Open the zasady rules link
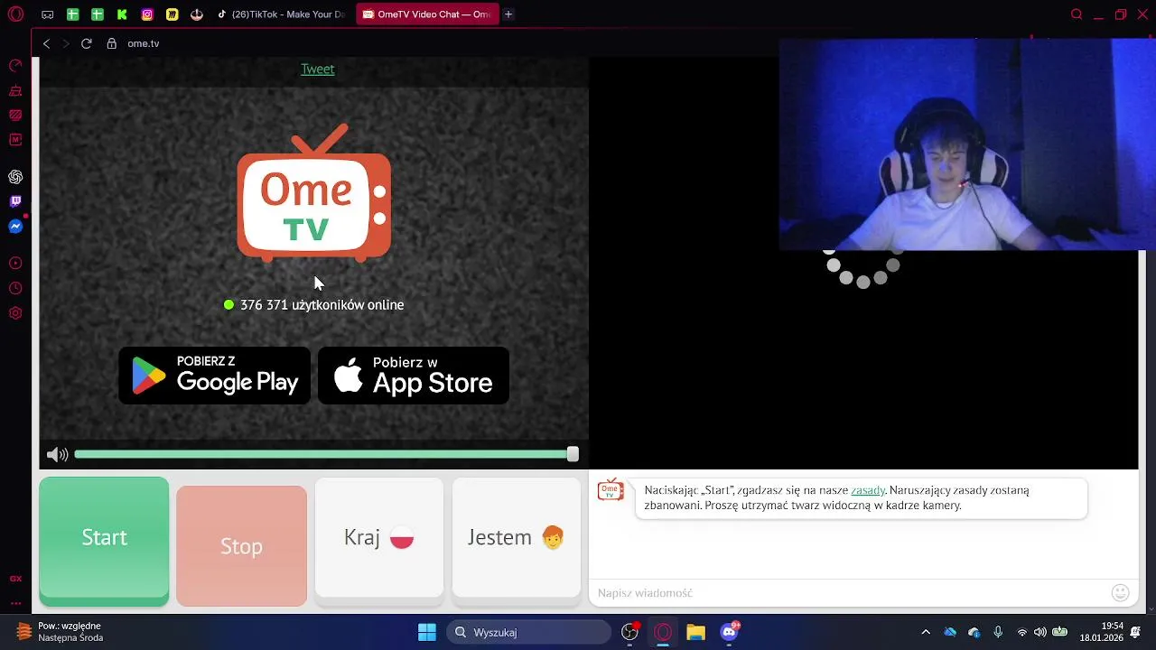The height and width of the screenshot is (650, 1156). [x=868, y=490]
